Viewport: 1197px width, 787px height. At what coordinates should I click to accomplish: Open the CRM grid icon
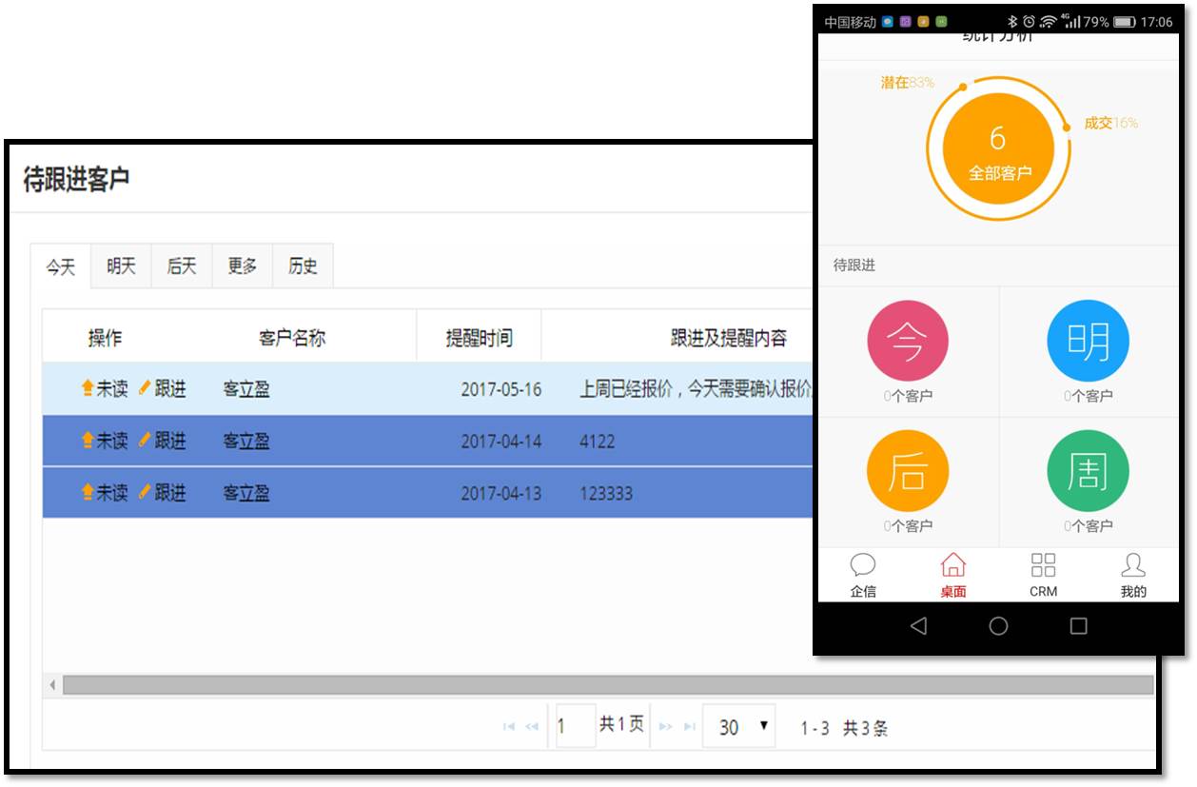pos(1043,567)
